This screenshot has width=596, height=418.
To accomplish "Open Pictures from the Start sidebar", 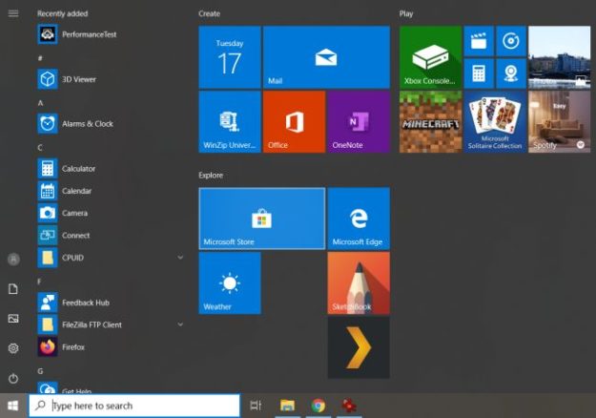I will pos(13,319).
